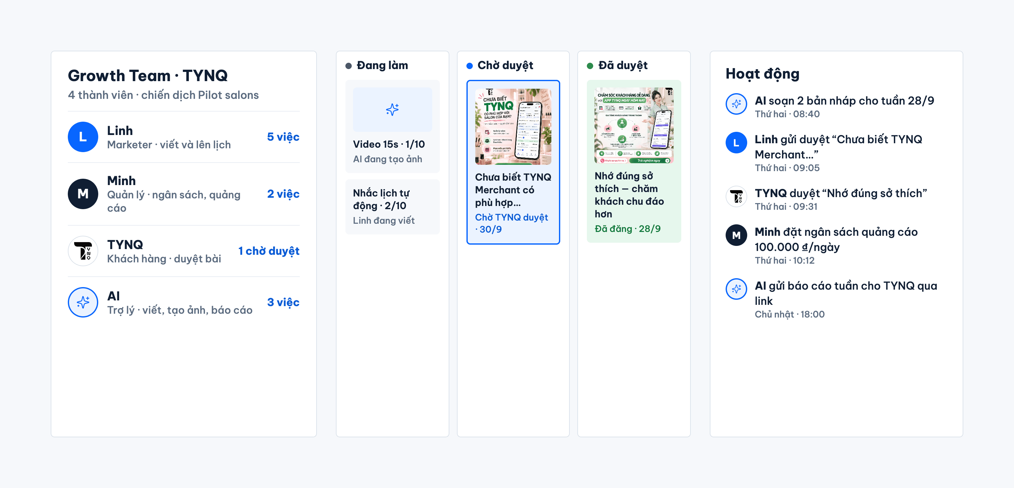Viewport: 1014px width, 488px height.
Task: Click the 'Chủ nhật · 18:00' timestamp
Action: (789, 314)
